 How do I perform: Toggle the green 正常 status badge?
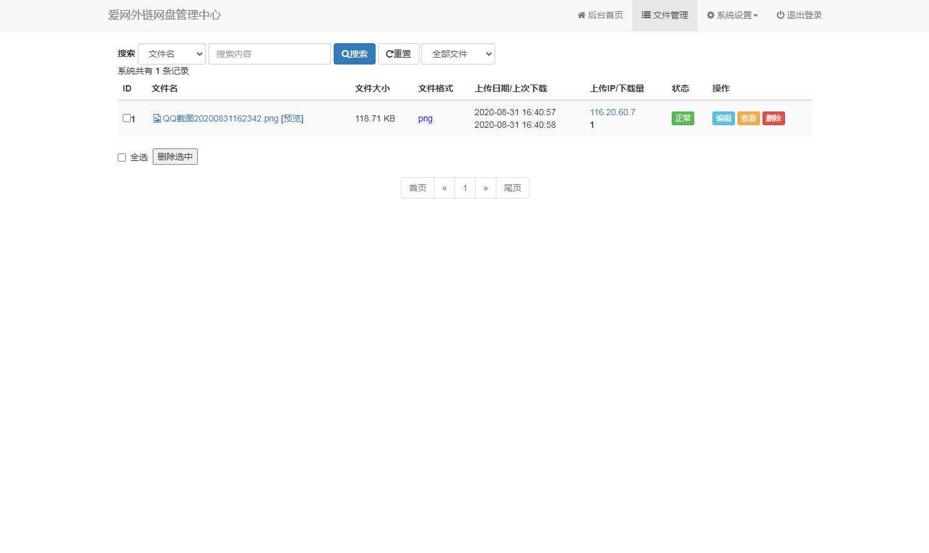tap(682, 118)
